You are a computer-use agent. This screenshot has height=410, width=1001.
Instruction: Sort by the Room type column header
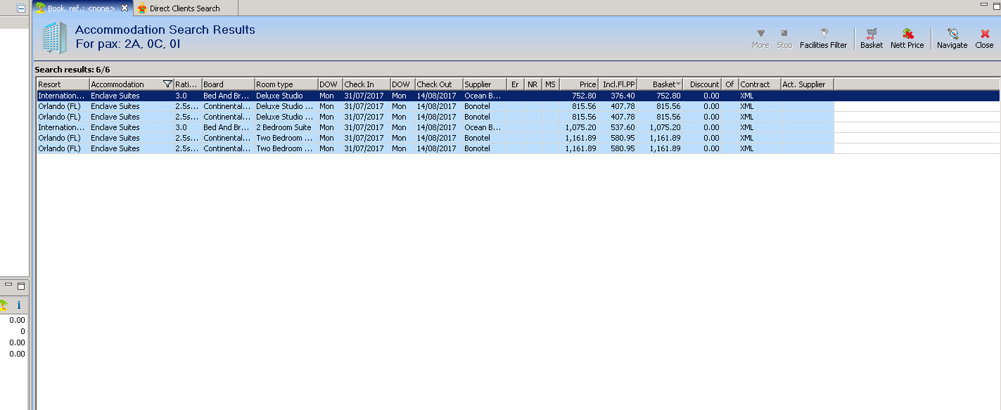coord(286,84)
